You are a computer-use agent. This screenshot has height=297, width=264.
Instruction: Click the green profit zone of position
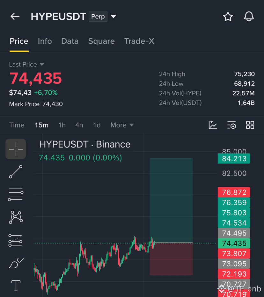click(171, 200)
